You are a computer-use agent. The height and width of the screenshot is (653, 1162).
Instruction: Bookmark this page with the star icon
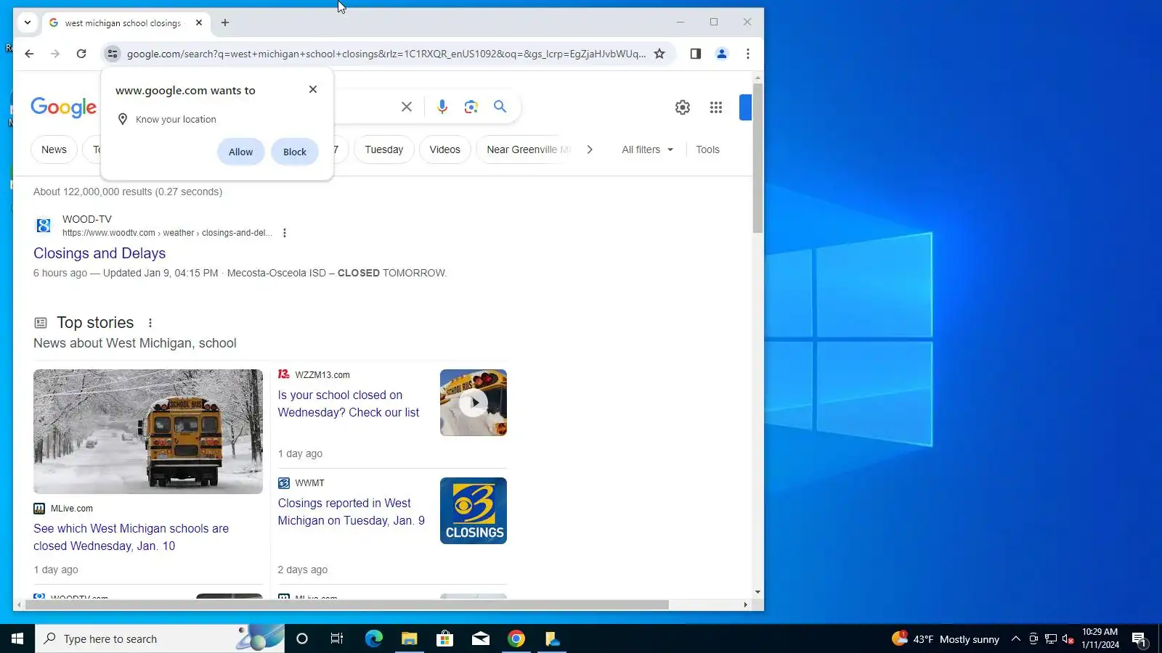coord(659,54)
